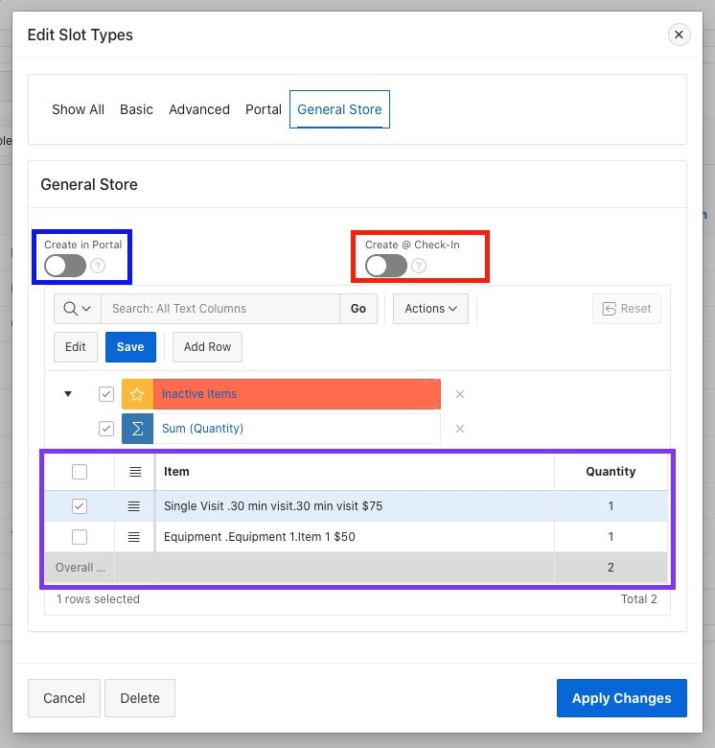The height and width of the screenshot is (748, 715).
Task: Click the Add Row button
Action: click(x=207, y=347)
